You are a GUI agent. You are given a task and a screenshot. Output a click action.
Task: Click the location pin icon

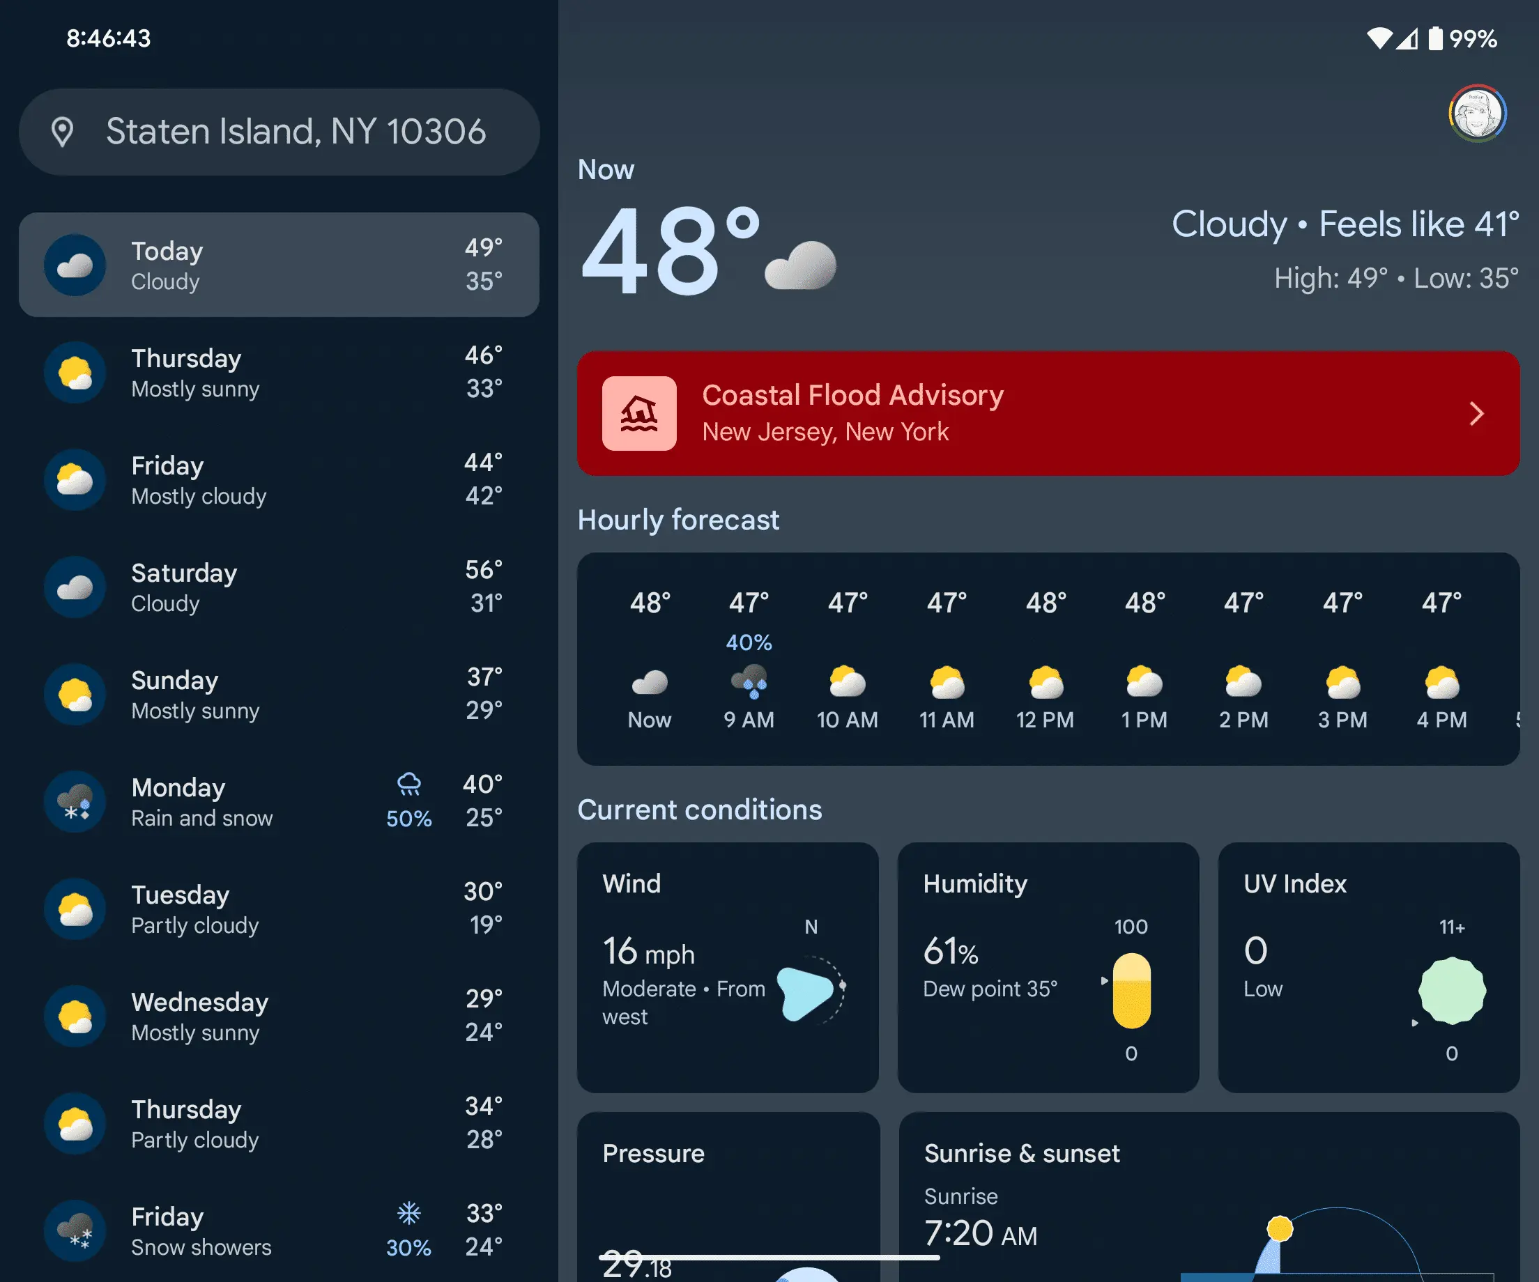pos(62,132)
